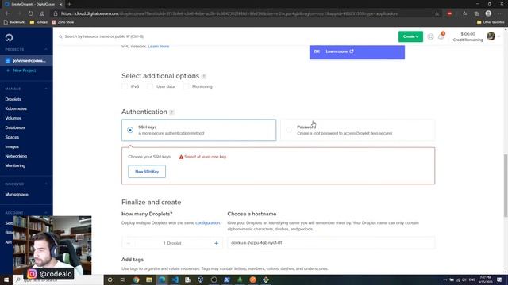
Task: Click the page vertical scrollbar
Action: point(506,186)
